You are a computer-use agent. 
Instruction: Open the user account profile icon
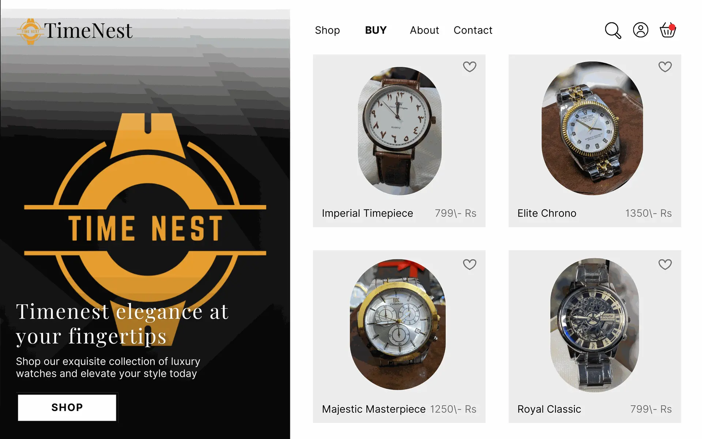coord(641,30)
